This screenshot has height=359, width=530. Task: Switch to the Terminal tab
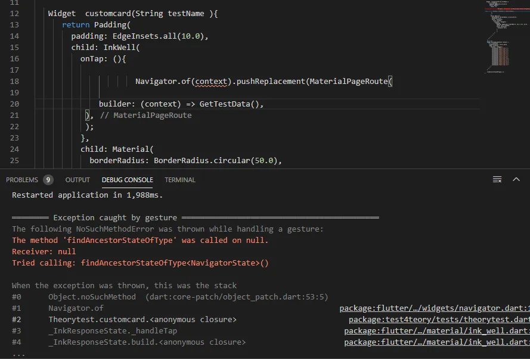pyautogui.click(x=180, y=180)
